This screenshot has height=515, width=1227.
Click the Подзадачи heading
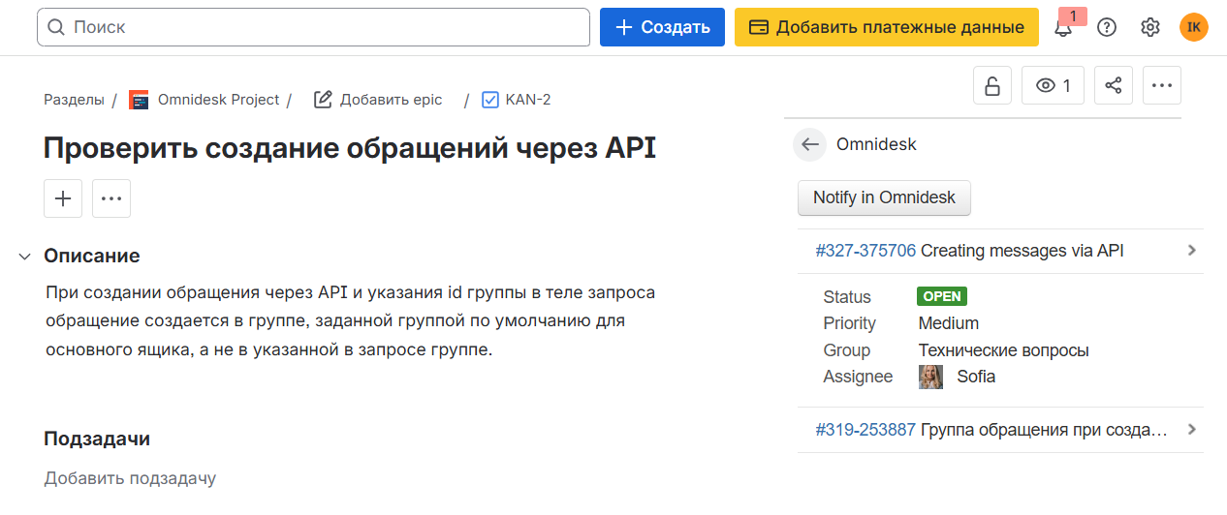(97, 439)
